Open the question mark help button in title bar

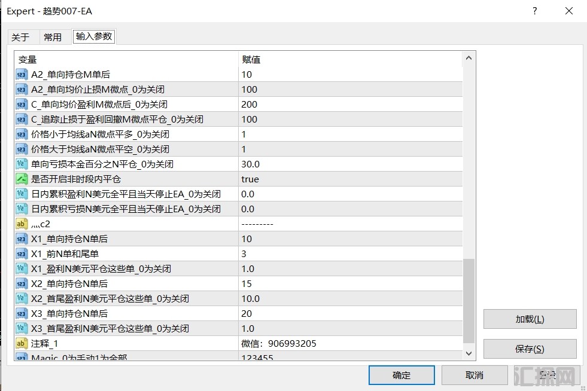point(535,11)
